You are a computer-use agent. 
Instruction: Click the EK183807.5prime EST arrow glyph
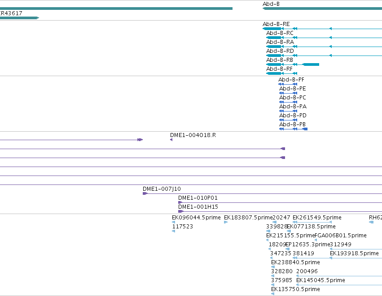click(226, 222)
